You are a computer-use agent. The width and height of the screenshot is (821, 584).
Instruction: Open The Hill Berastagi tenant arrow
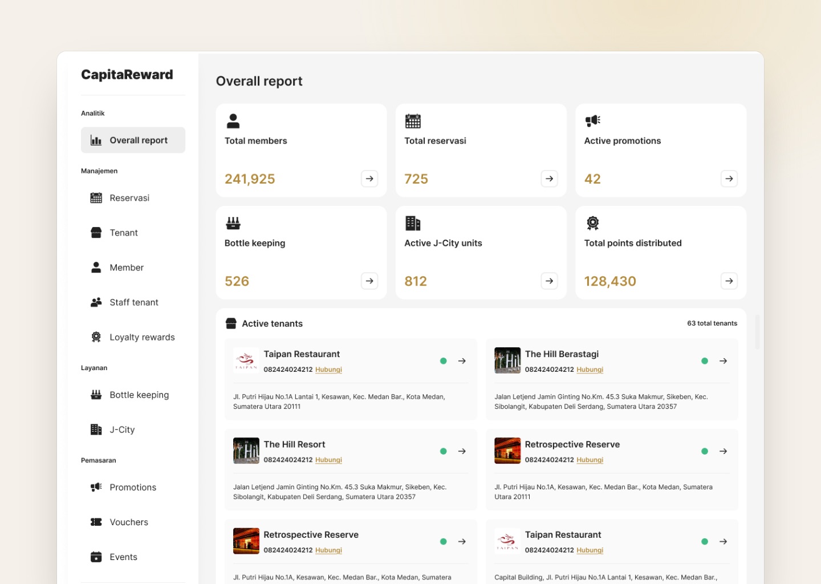(x=723, y=361)
